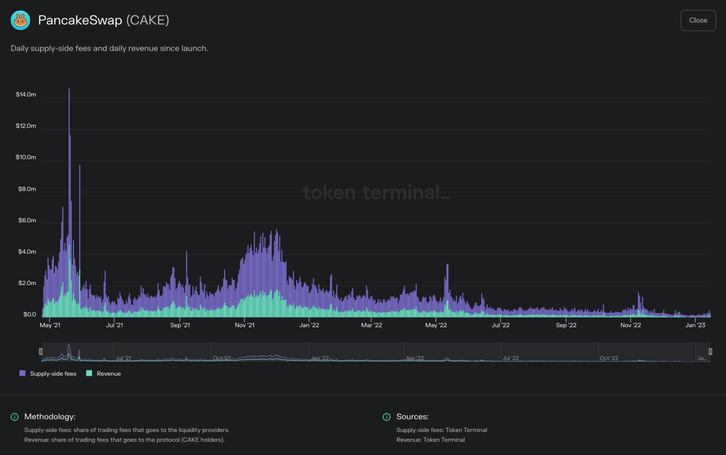Click the Close button
Viewport: 726px width, 455px height.
(x=698, y=20)
